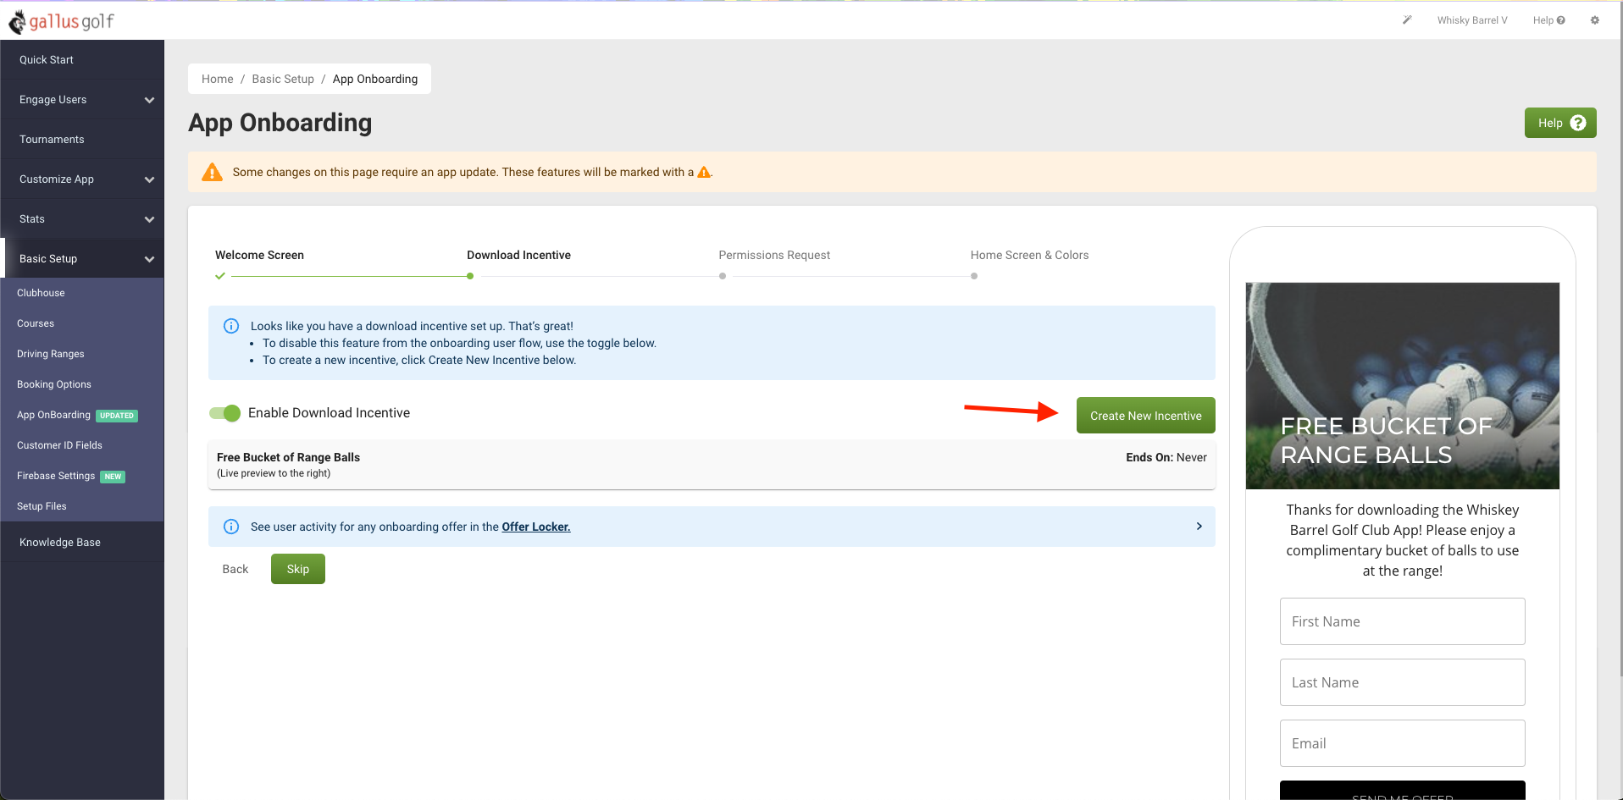This screenshot has height=800, width=1623.
Task: Select the Download Incentive step
Action: point(518,255)
